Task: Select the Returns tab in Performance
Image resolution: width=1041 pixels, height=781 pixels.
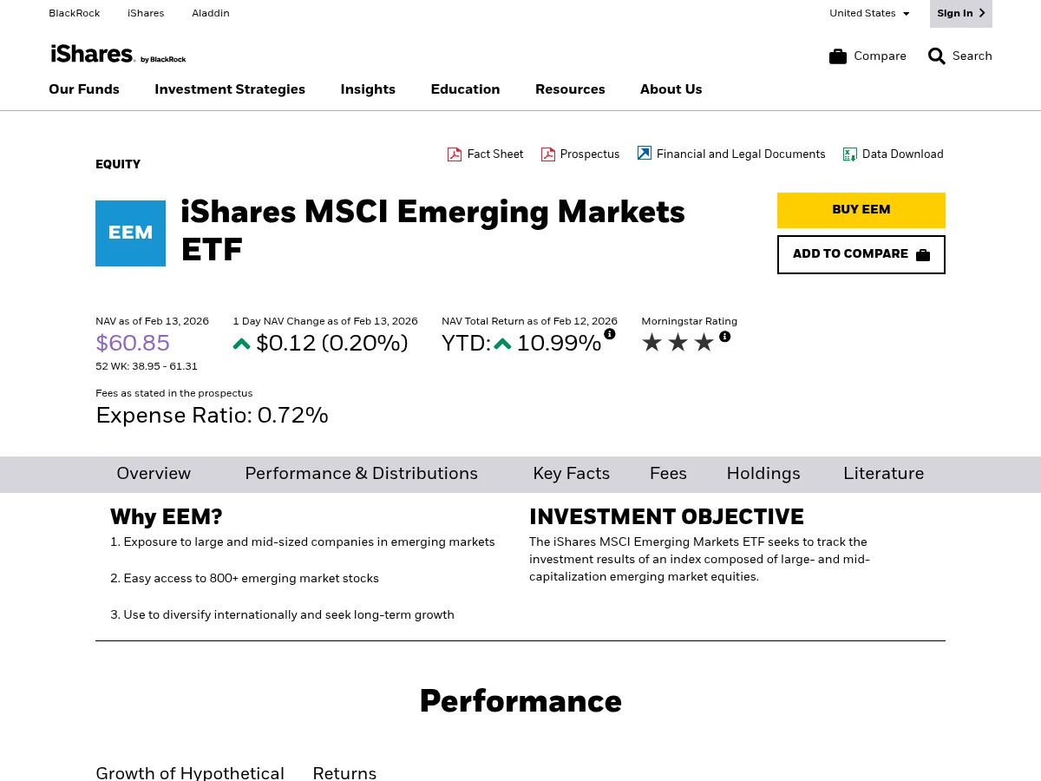Action: click(344, 774)
